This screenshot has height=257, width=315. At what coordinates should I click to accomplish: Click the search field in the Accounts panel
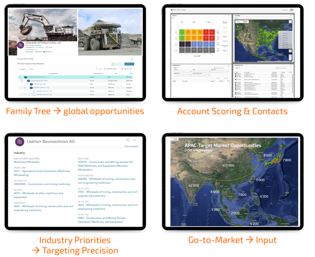coord(221,68)
